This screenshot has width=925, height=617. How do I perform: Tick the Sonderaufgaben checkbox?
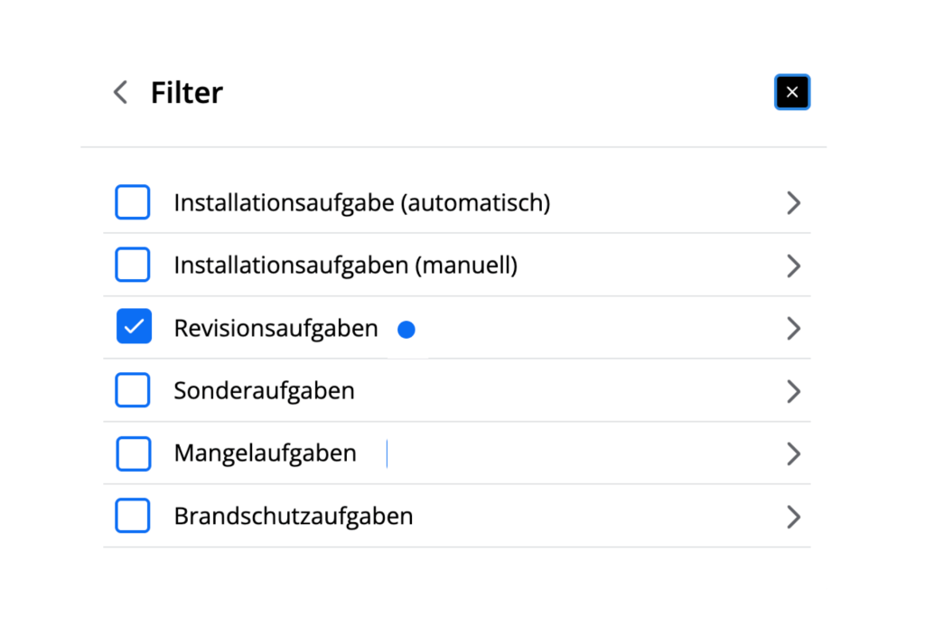133,390
